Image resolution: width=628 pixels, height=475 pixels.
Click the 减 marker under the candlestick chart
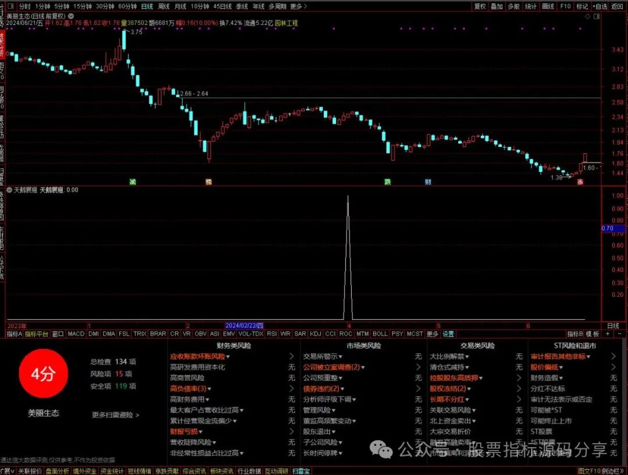[x=133, y=182]
